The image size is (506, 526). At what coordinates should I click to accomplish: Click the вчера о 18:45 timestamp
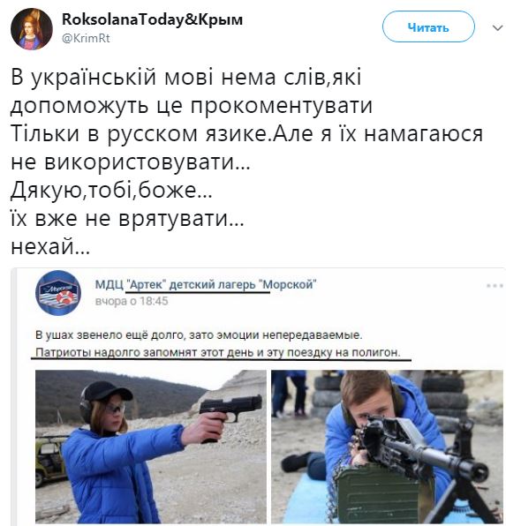[132, 301]
